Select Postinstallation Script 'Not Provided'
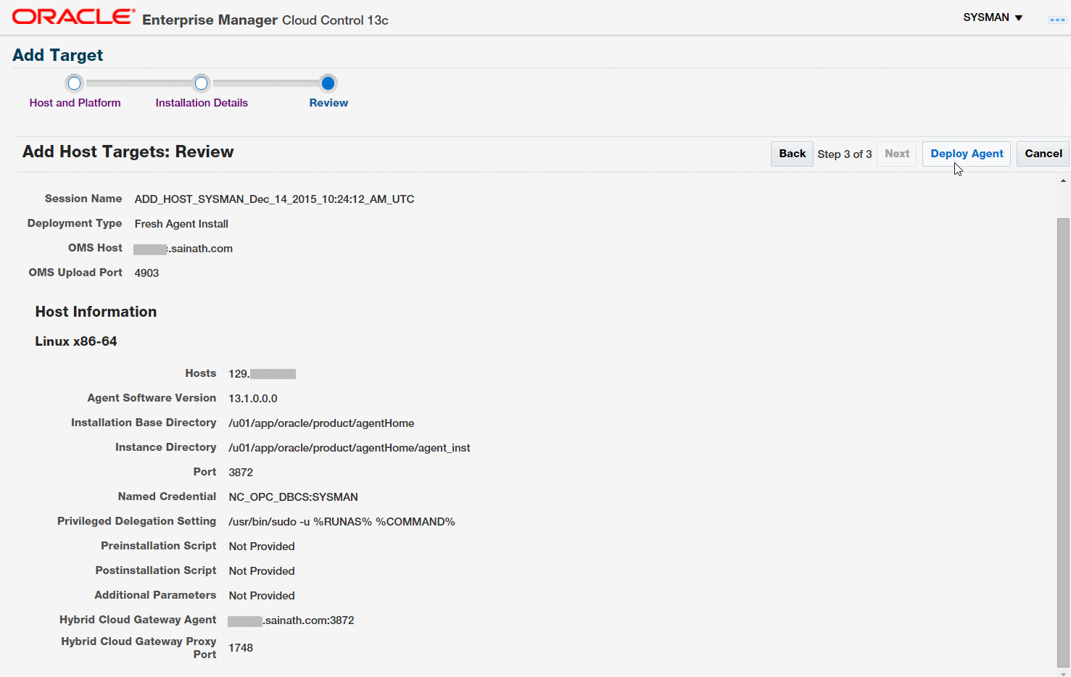This screenshot has width=1071, height=677. pyautogui.click(x=262, y=571)
